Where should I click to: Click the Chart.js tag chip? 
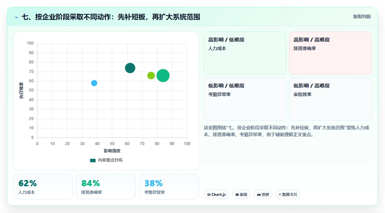pos(217,194)
